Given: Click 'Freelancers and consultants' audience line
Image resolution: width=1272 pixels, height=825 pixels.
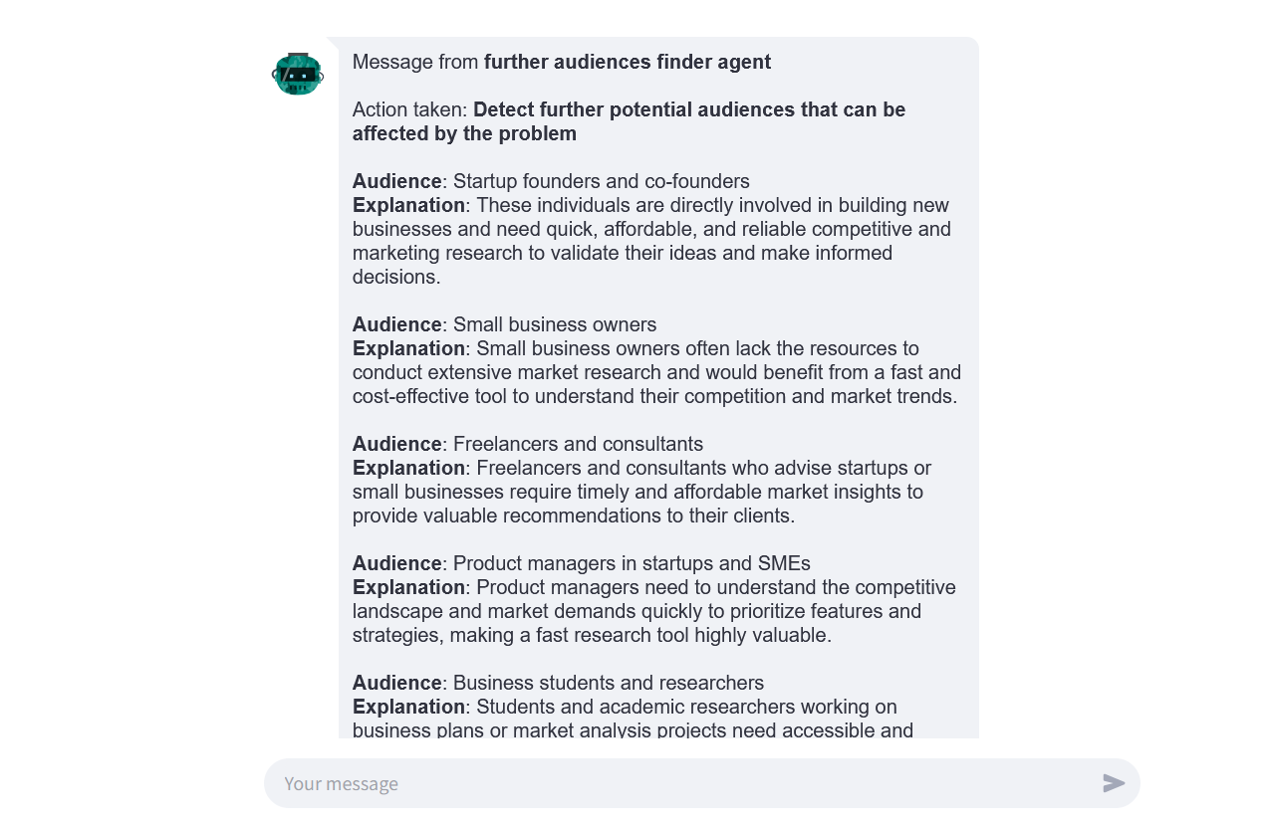Looking at the screenshot, I should pyautogui.click(x=528, y=444).
